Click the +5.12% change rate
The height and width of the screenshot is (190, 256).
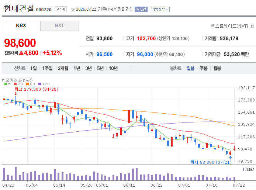52,53
